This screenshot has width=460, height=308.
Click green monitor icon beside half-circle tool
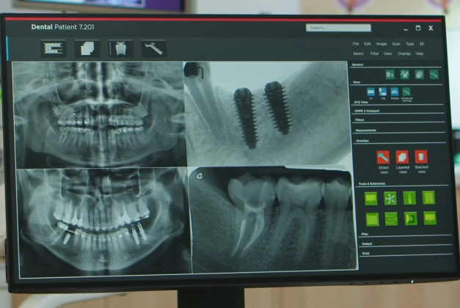tap(430, 219)
